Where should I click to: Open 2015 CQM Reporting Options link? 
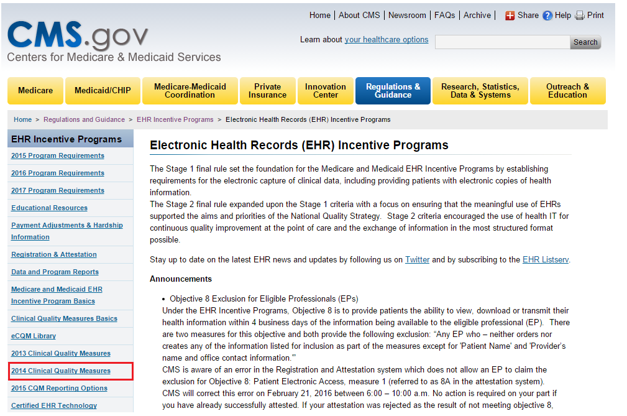[59, 388]
